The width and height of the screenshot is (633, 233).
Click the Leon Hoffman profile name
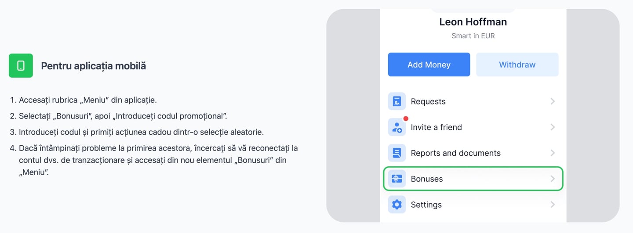pyautogui.click(x=473, y=22)
